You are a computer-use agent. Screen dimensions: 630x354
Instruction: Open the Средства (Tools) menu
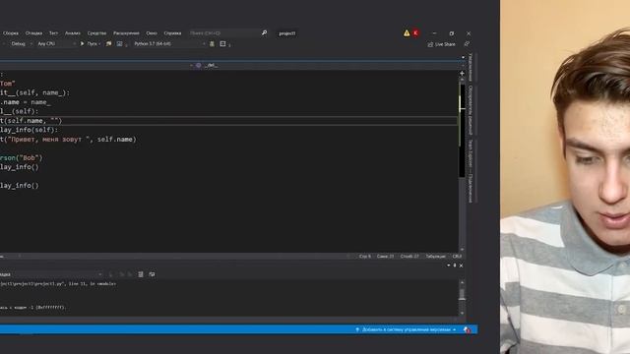[96, 33]
